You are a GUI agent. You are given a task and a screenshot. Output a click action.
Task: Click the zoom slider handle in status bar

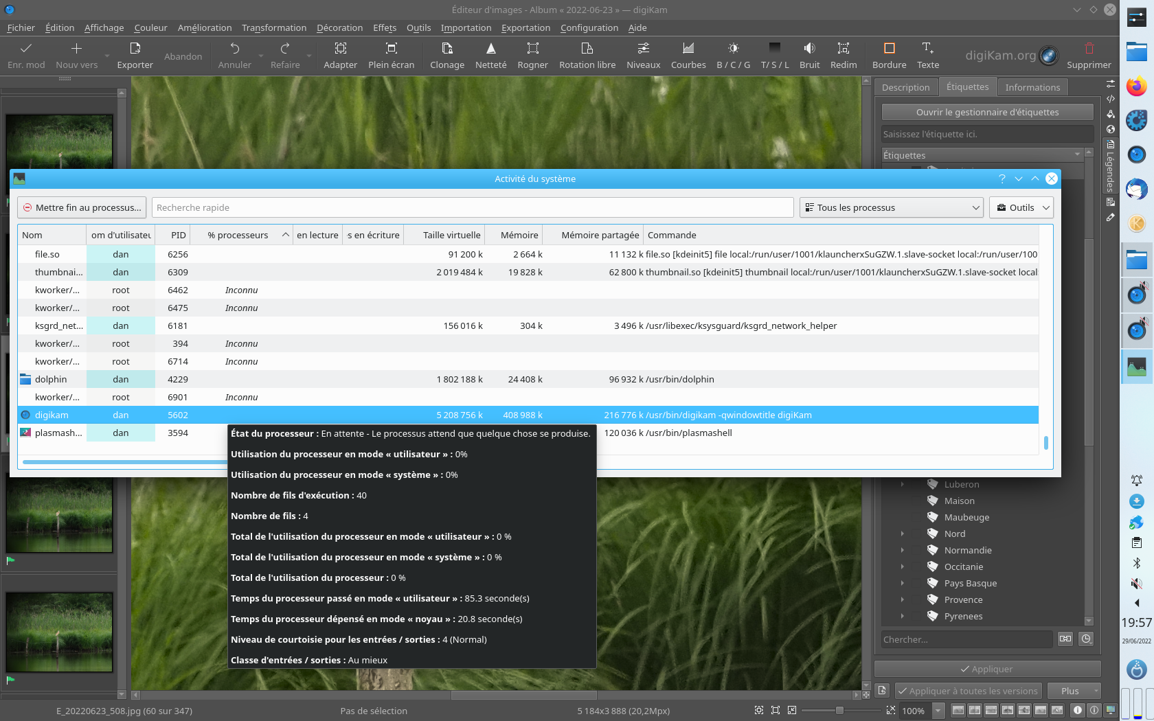(839, 711)
